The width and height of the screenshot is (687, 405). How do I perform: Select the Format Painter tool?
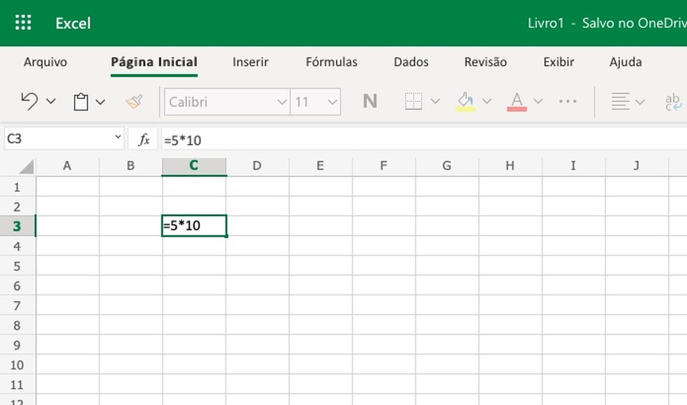click(134, 101)
